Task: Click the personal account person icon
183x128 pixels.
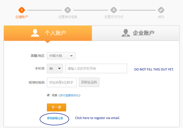Action: [x=35, y=33]
